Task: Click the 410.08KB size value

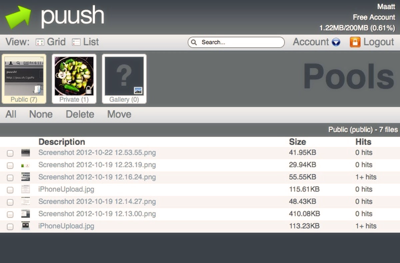Action: point(304,214)
